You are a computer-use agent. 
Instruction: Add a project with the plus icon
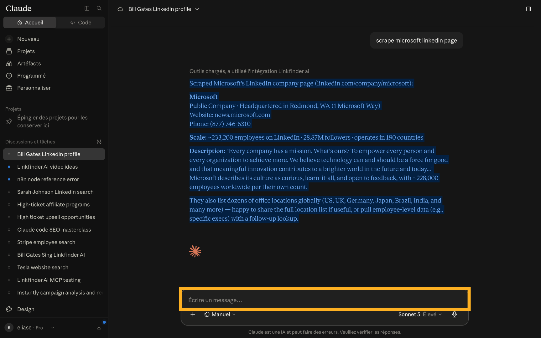click(x=99, y=109)
